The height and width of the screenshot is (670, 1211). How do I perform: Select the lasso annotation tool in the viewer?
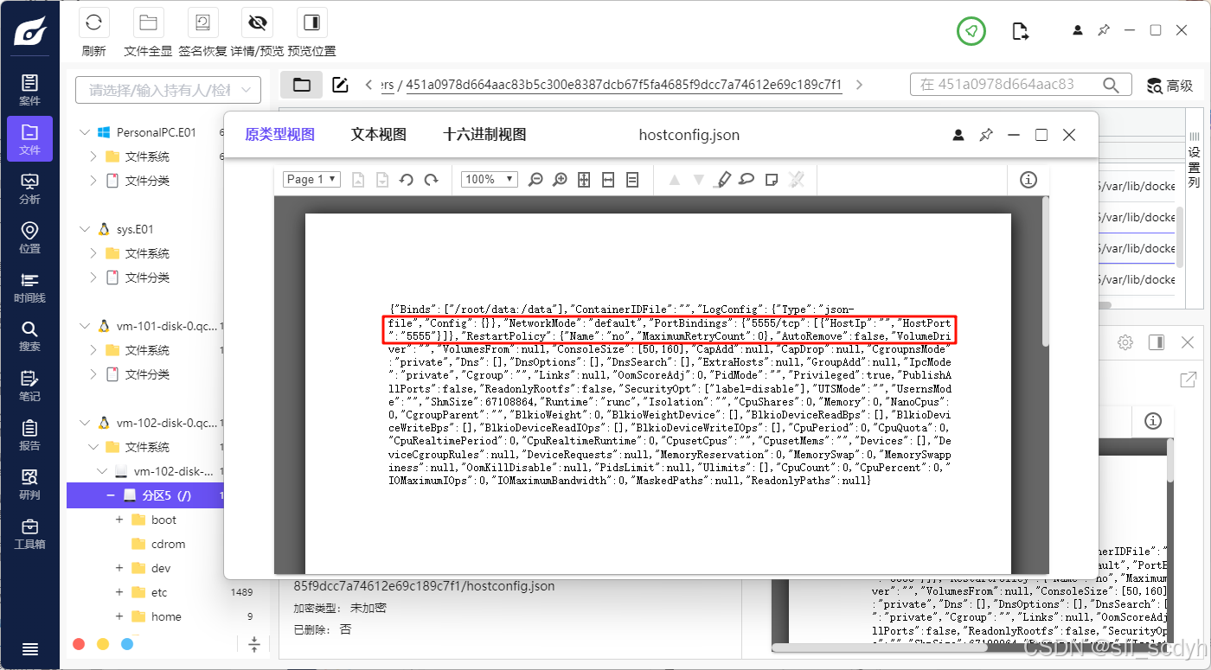tap(746, 180)
